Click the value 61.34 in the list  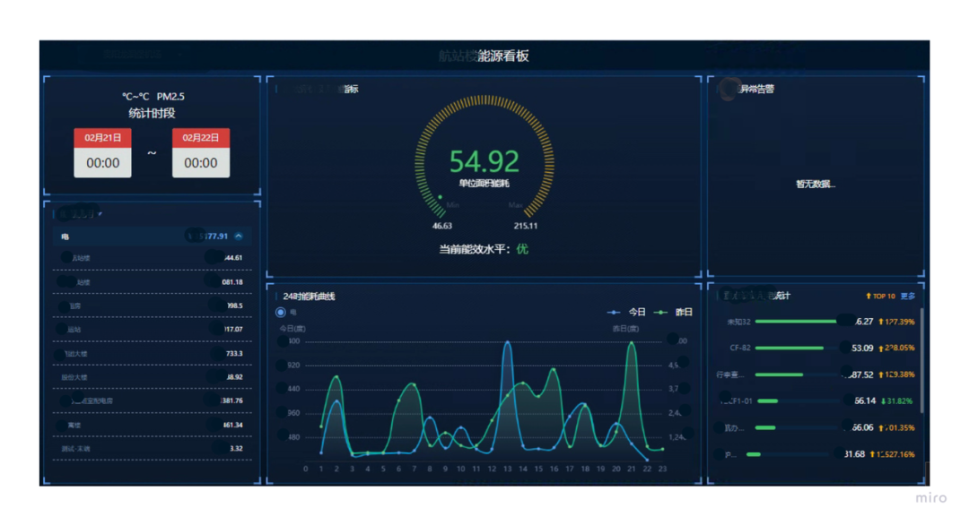(x=233, y=425)
